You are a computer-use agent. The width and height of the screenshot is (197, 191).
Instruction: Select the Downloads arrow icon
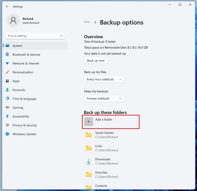point(89,162)
